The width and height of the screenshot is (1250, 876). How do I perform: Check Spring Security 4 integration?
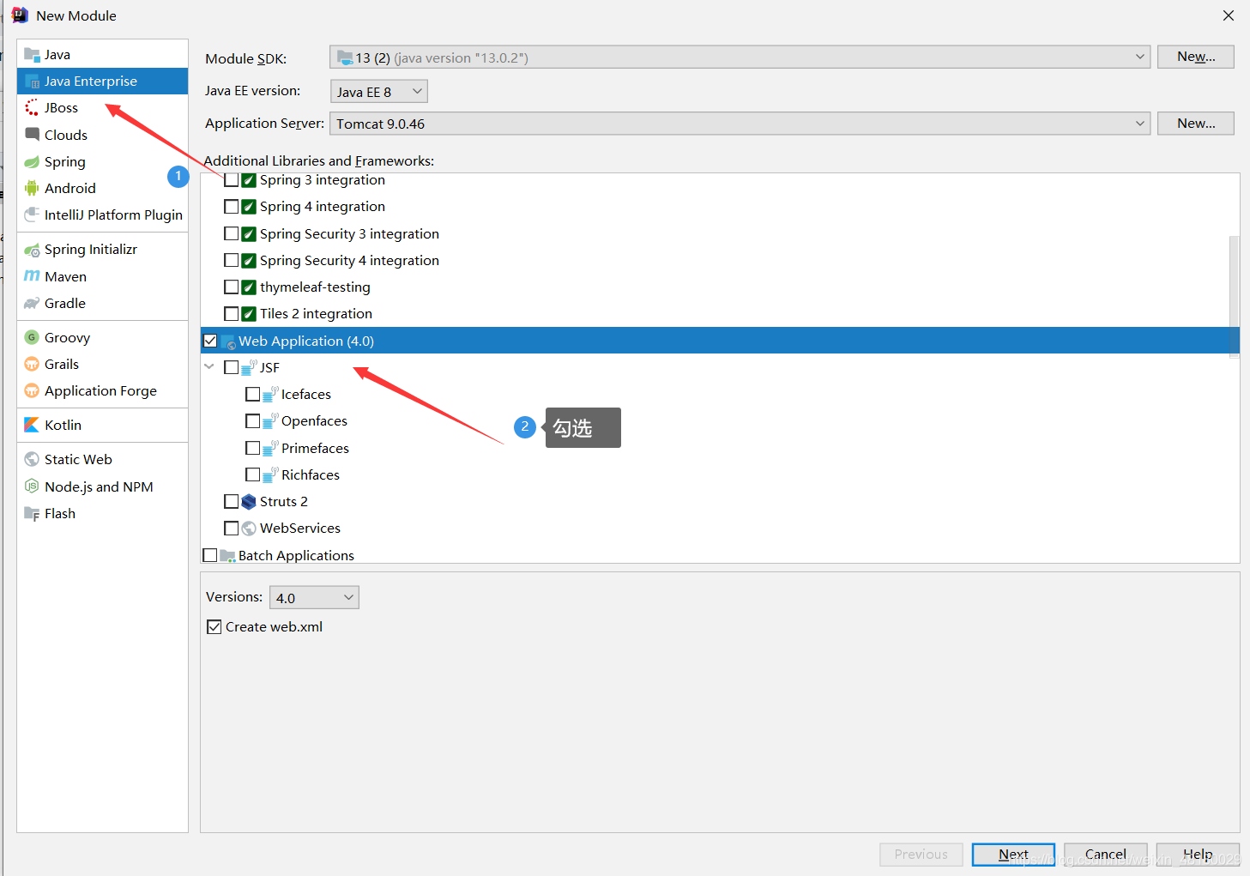[x=232, y=260]
